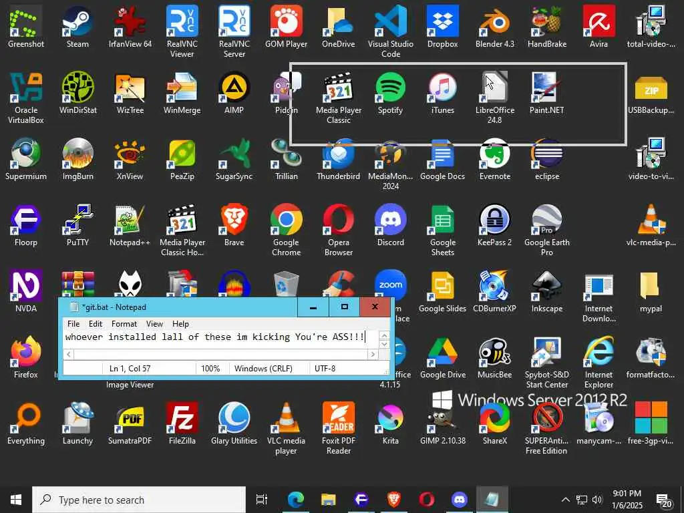Viewport: 684px width, 513px height.
Task: Open the iTunes desktop icon
Action: (442, 94)
